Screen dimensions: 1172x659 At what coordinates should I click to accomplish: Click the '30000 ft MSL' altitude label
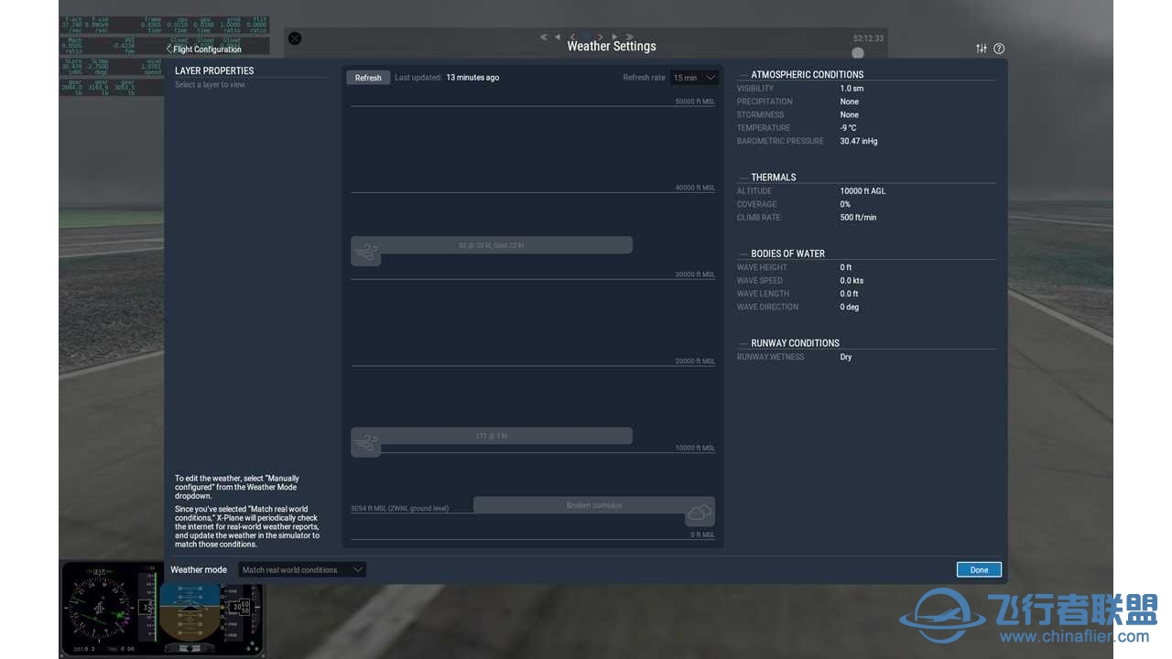(x=695, y=275)
